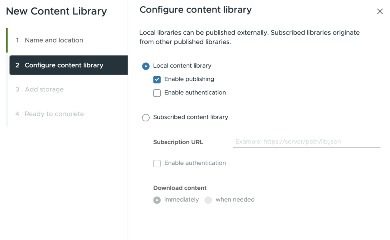Viewport: 390px width, 240px height.
Task: Jump to the Add storage step
Action: 44,89
